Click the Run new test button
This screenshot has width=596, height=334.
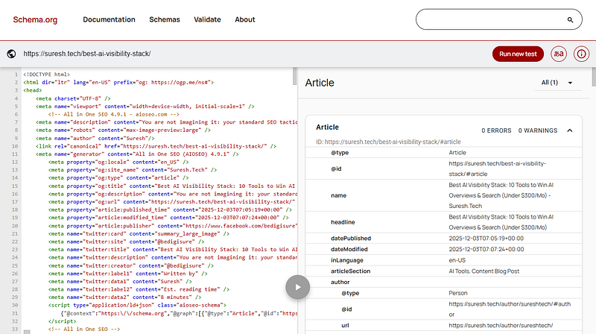pos(518,54)
